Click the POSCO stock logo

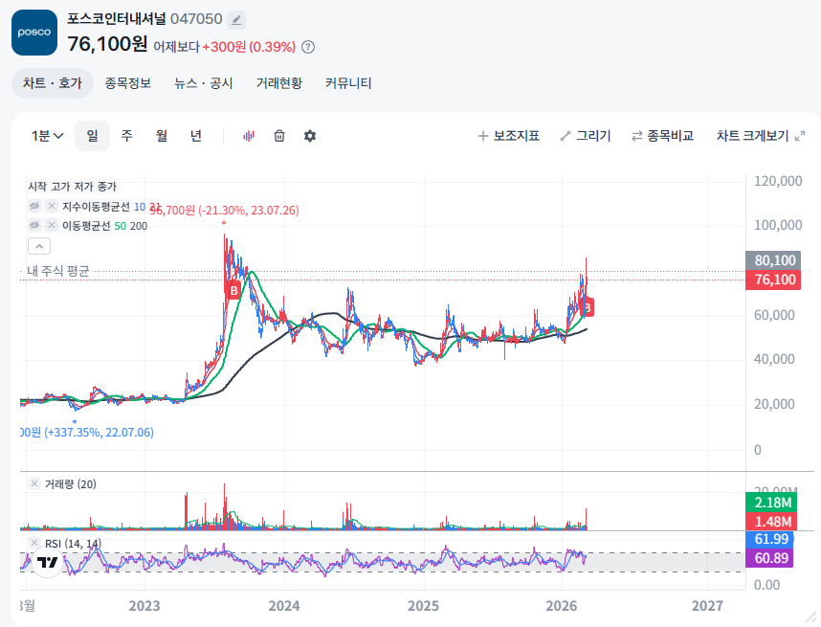click(x=34, y=33)
